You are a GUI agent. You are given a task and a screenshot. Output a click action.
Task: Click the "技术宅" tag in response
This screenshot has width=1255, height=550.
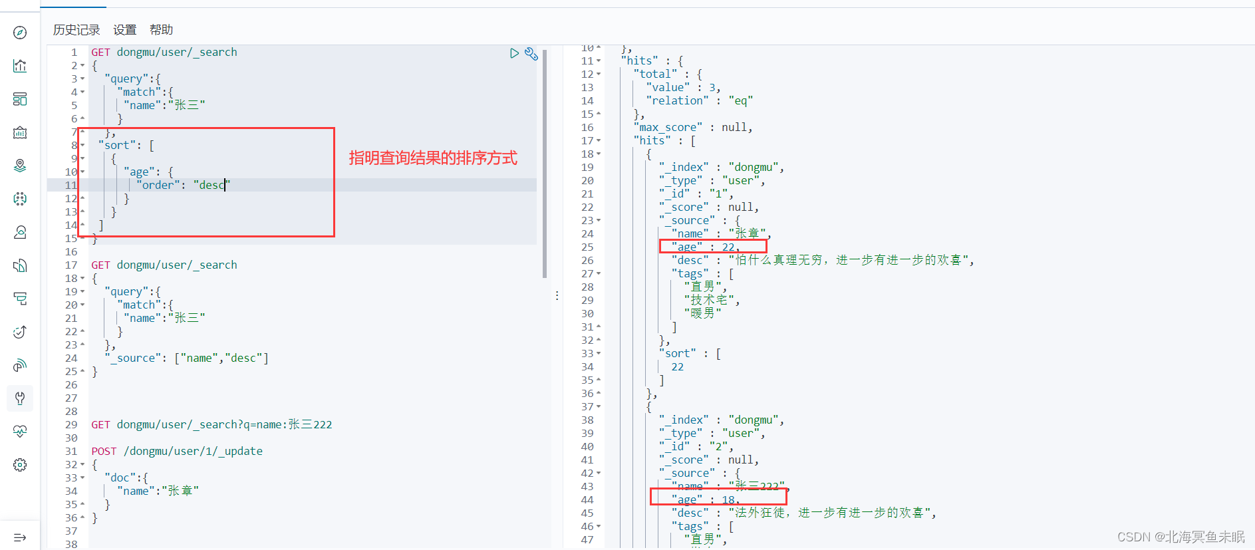[712, 300]
